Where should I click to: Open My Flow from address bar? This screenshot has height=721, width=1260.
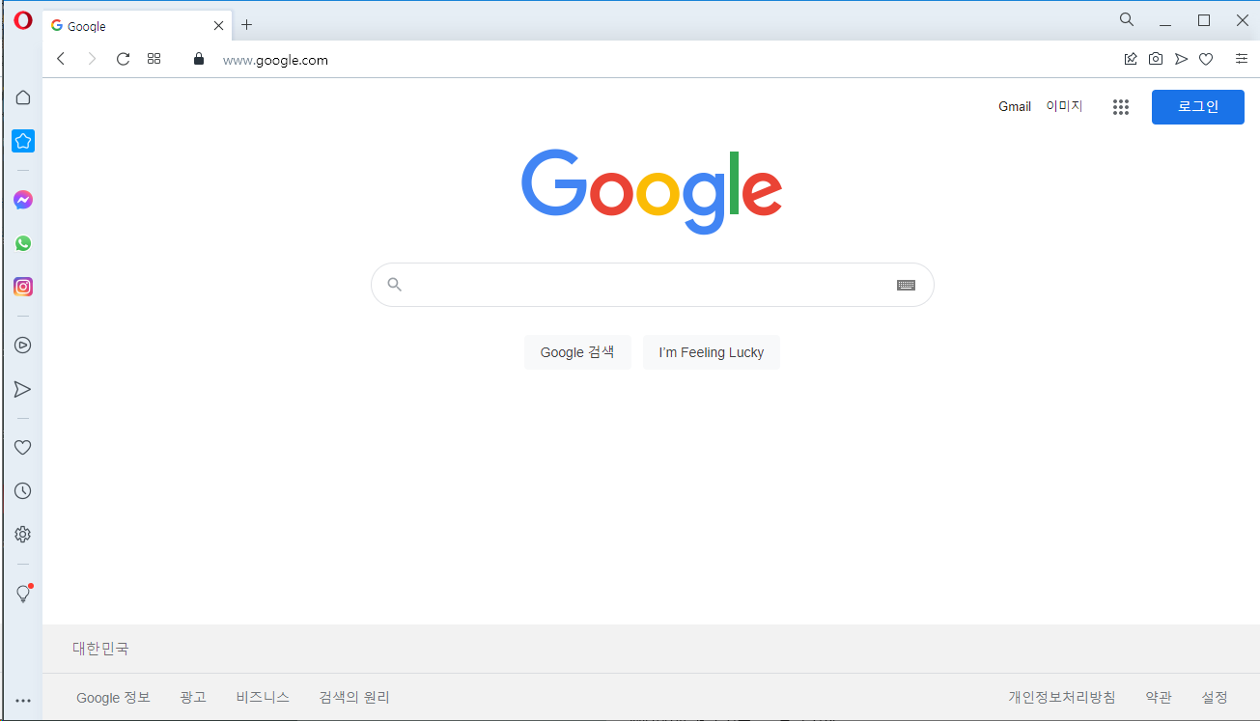coord(1181,59)
